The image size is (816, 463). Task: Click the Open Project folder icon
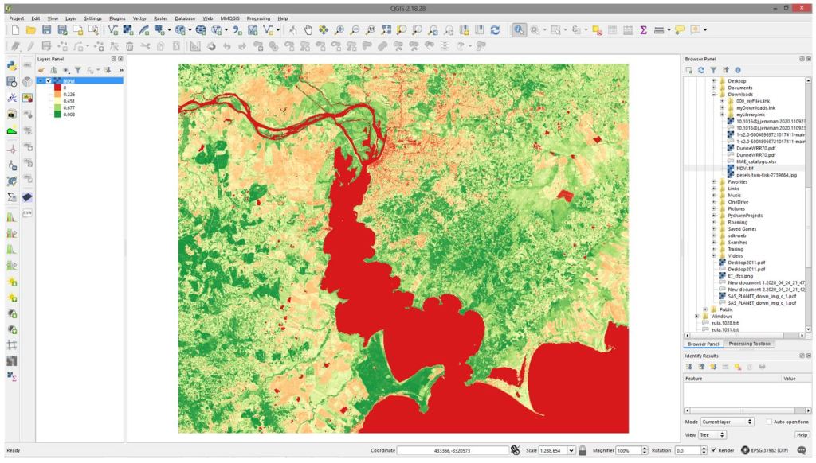pyautogui.click(x=31, y=29)
